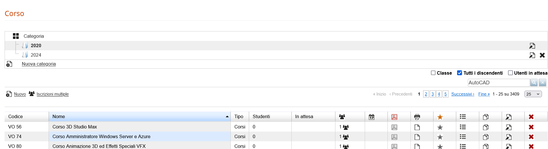The width and height of the screenshot is (548, 149).
Task: Check Utenti in attesa option
Action: (510, 73)
